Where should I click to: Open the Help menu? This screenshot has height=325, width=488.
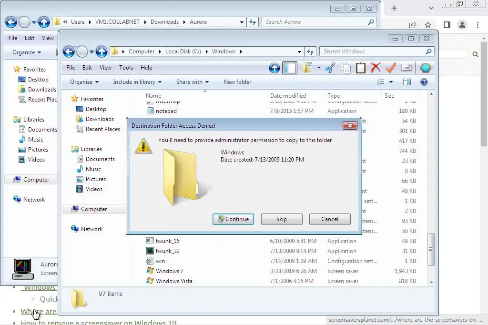point(146,68)
